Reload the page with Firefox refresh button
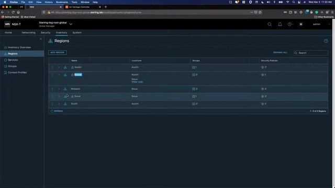Image resolution: width=335 pixels, height=188 pixels. coord(13,13)
